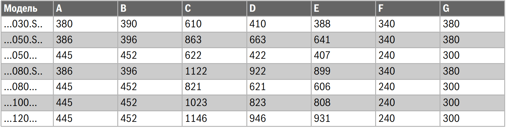The image size is (506, 128).
Task: Select column header A
Action: pyautogui.click(x=59, y=8)
